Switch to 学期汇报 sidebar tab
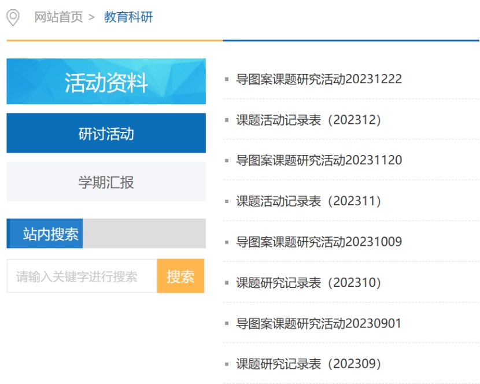Viewport: 480px width, 384px height. (106, 182)
